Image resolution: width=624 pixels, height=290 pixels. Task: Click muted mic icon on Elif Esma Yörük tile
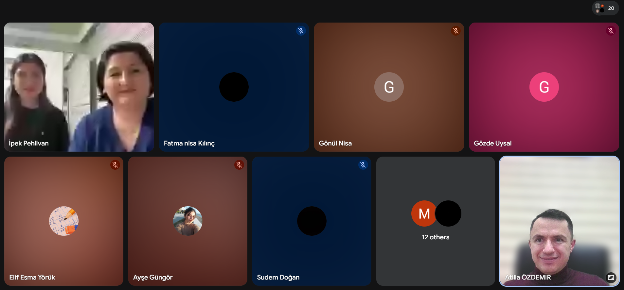click(115, 165)
